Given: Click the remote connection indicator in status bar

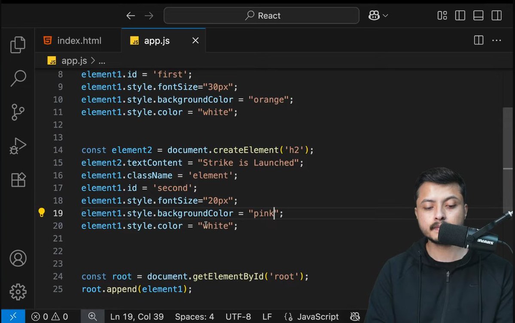Looking at the screenshot, I should click(x=13, y=316).
